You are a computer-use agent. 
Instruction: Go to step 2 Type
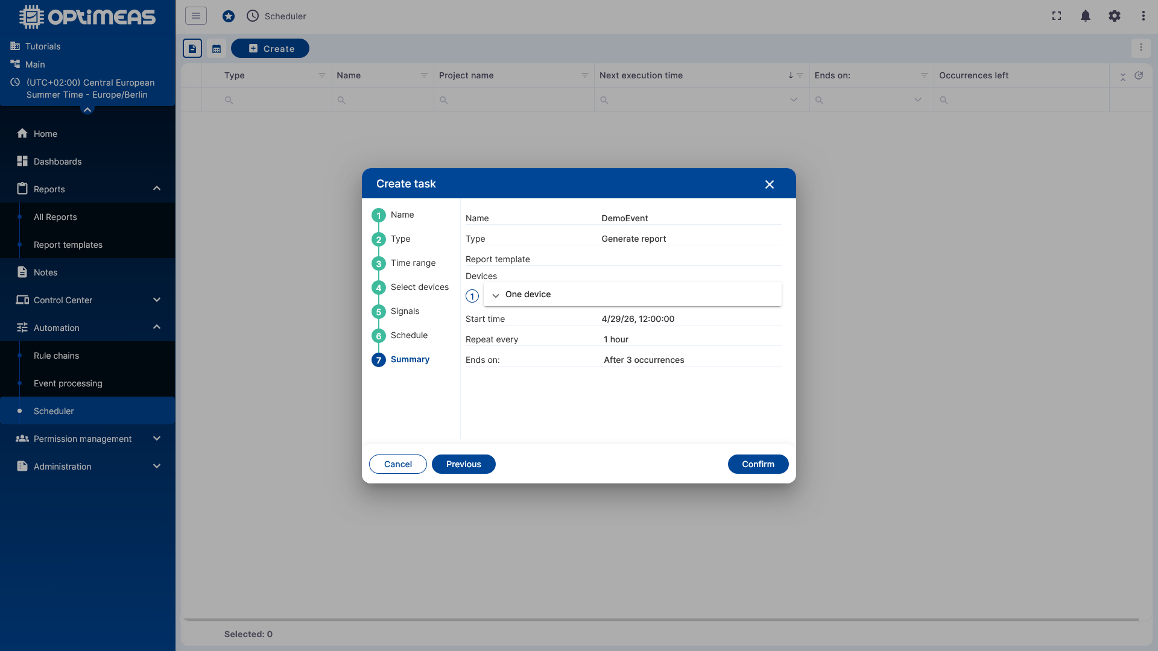click(391, 239)
